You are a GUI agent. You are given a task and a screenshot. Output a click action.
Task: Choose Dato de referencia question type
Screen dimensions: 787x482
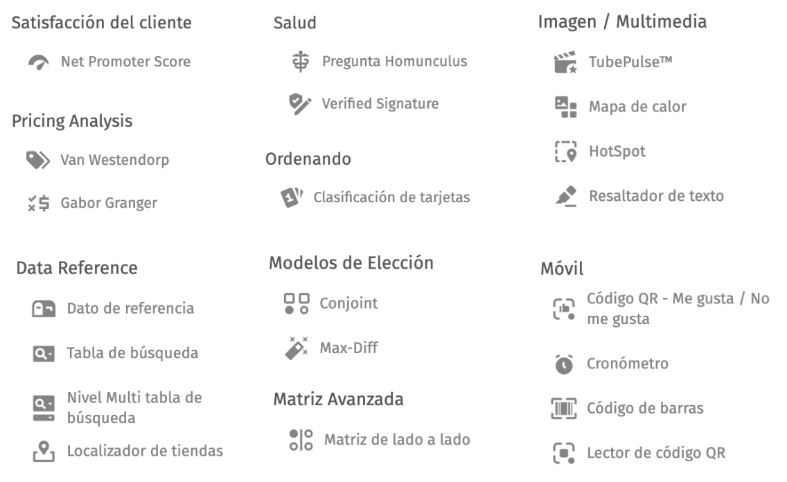pyautogui.click(x=113, y=308)
